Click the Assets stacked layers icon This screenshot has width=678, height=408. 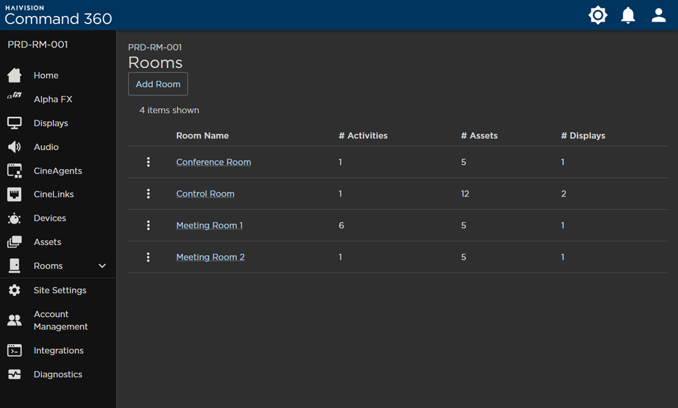tap(14, 242)
